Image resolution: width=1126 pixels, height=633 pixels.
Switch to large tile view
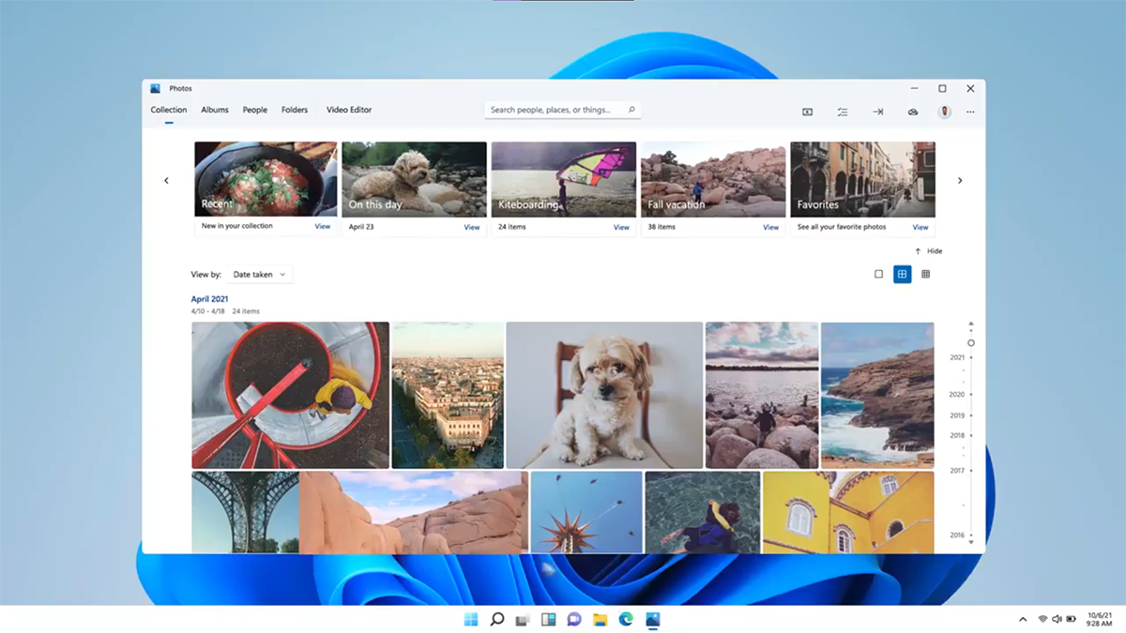coord(878,274)
